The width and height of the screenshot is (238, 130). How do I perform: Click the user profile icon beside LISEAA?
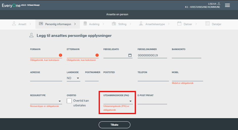pyautogui.click(x=219, y=4)
